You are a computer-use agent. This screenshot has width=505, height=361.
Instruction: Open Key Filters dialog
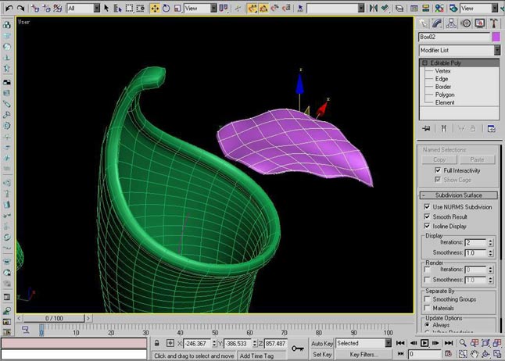364,354
